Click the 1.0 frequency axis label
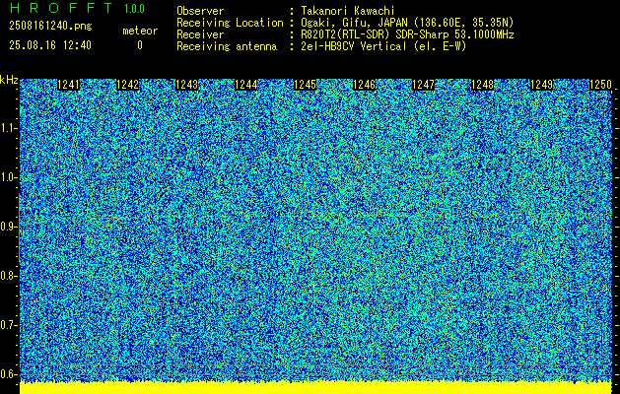620x394 pixels. tap(8, 178)
